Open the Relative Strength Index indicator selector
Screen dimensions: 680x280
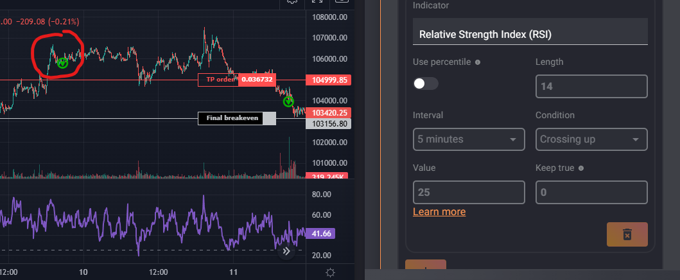(530, 34)
